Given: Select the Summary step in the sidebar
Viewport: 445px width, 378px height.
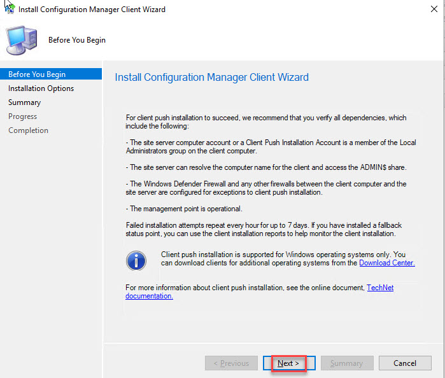Looking at the screenshot, I should tap(24, 102).
